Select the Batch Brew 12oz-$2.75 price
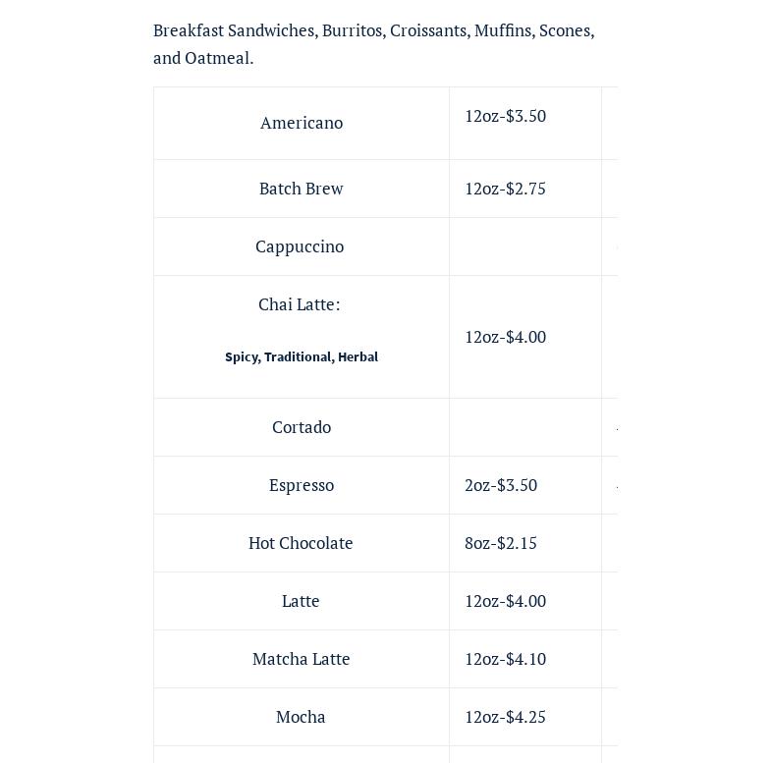Image resolution: width=771 pixels, height=763 pixels. pyautogui.click(x=505, y=189)
